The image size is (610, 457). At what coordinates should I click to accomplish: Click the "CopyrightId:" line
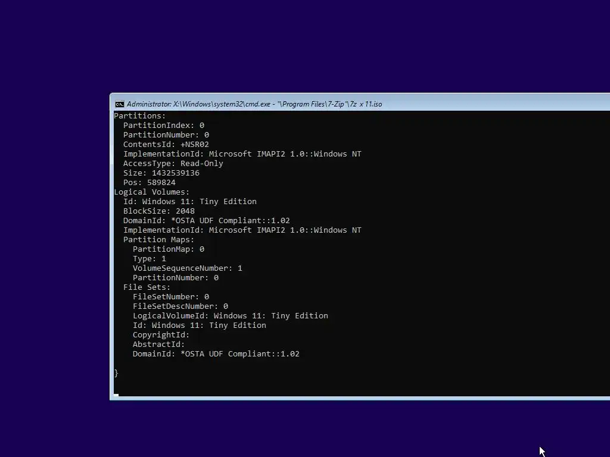[x=161, y=334]
